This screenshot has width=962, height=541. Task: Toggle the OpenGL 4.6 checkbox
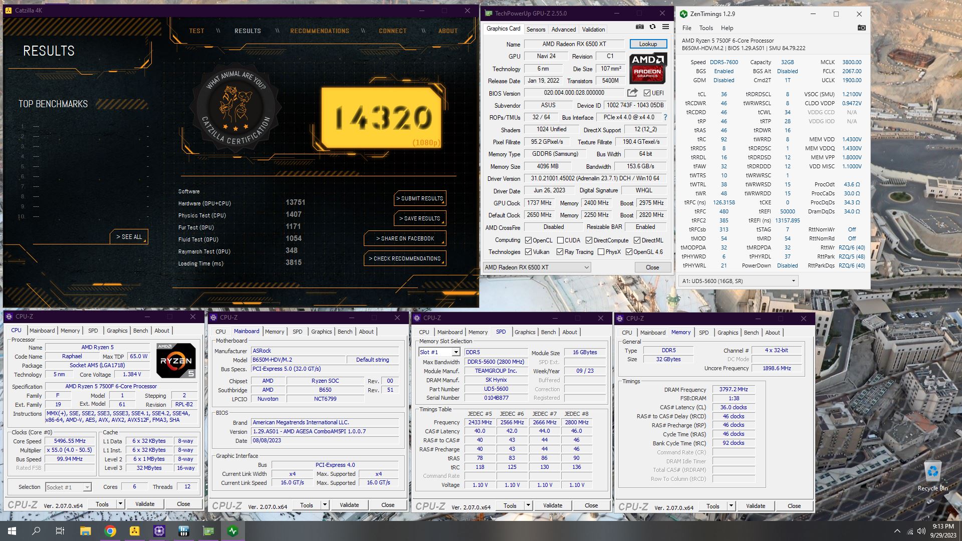pos(629,252)
